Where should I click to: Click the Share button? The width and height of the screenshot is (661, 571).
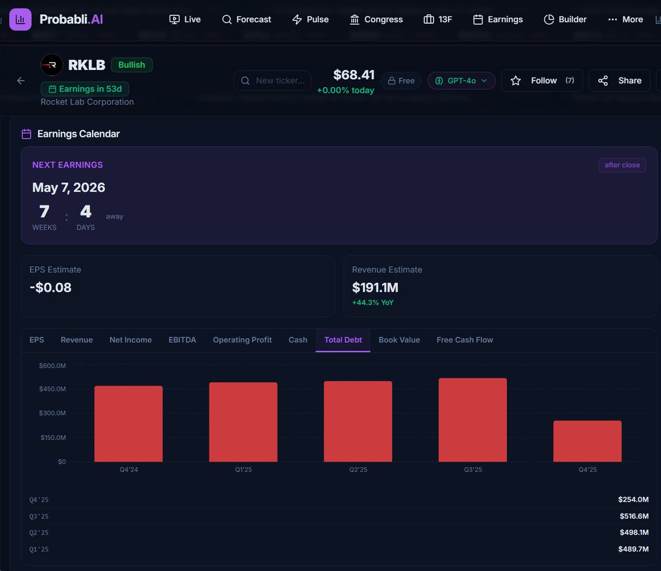coord(620,81)
